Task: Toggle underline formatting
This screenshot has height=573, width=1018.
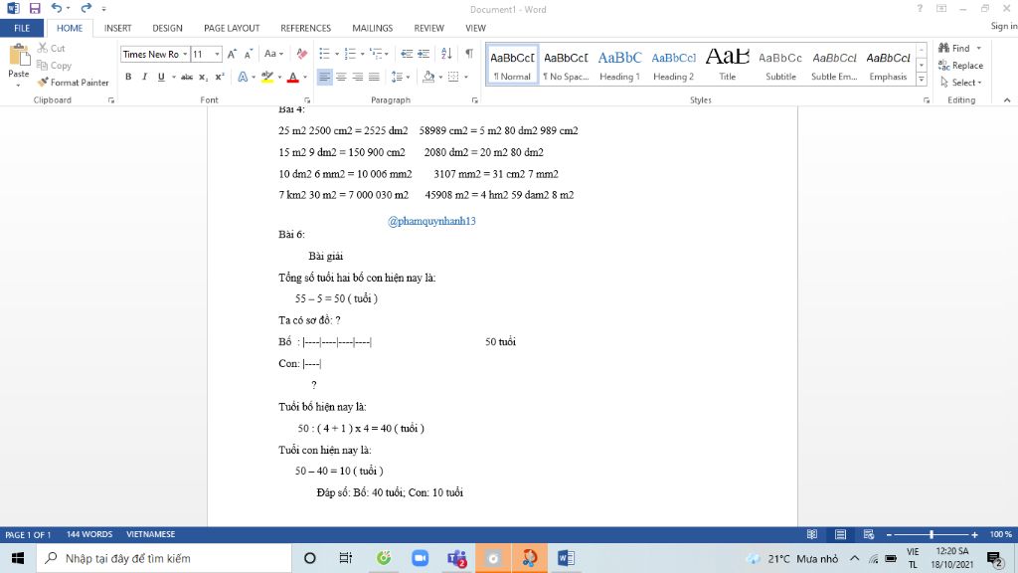Action: coord(161,77)
